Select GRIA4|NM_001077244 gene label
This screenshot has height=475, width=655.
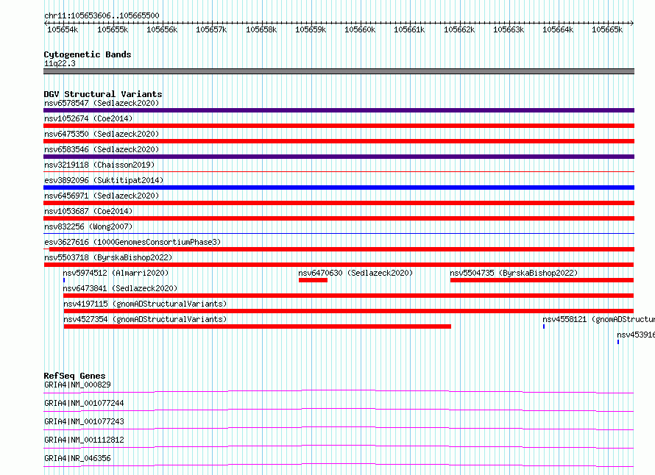[84, 403]
